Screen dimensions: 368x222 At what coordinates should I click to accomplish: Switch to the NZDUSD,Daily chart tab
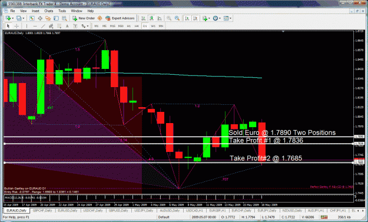pyautogui.click(x=292, y=210)
